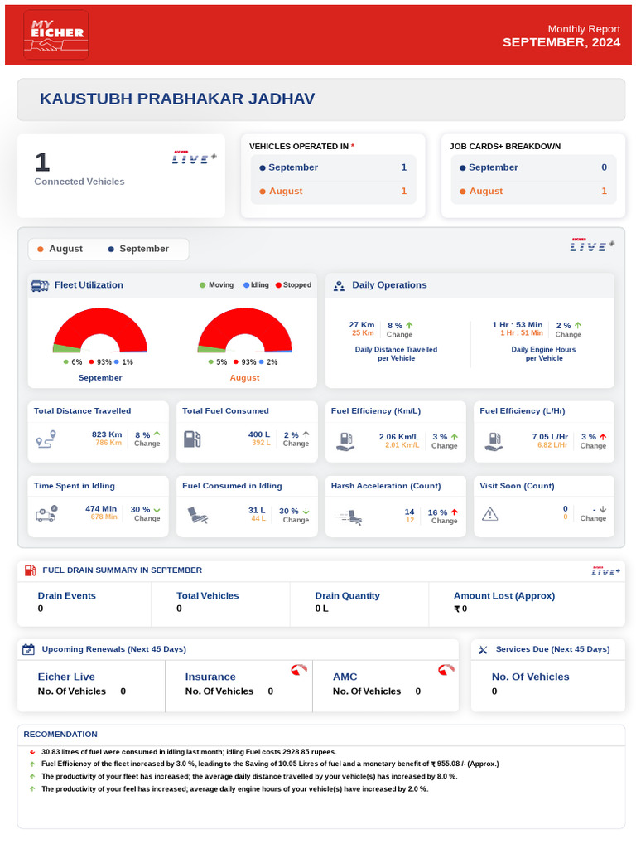
Task: Click the Services Due wrench icon
Action: [x=483, y=649]
